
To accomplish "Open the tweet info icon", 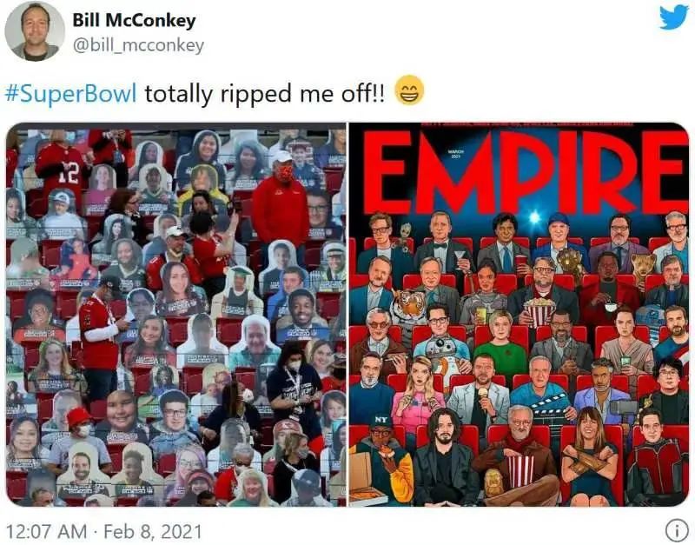I will pyautogui.click(x=675, y=530).
